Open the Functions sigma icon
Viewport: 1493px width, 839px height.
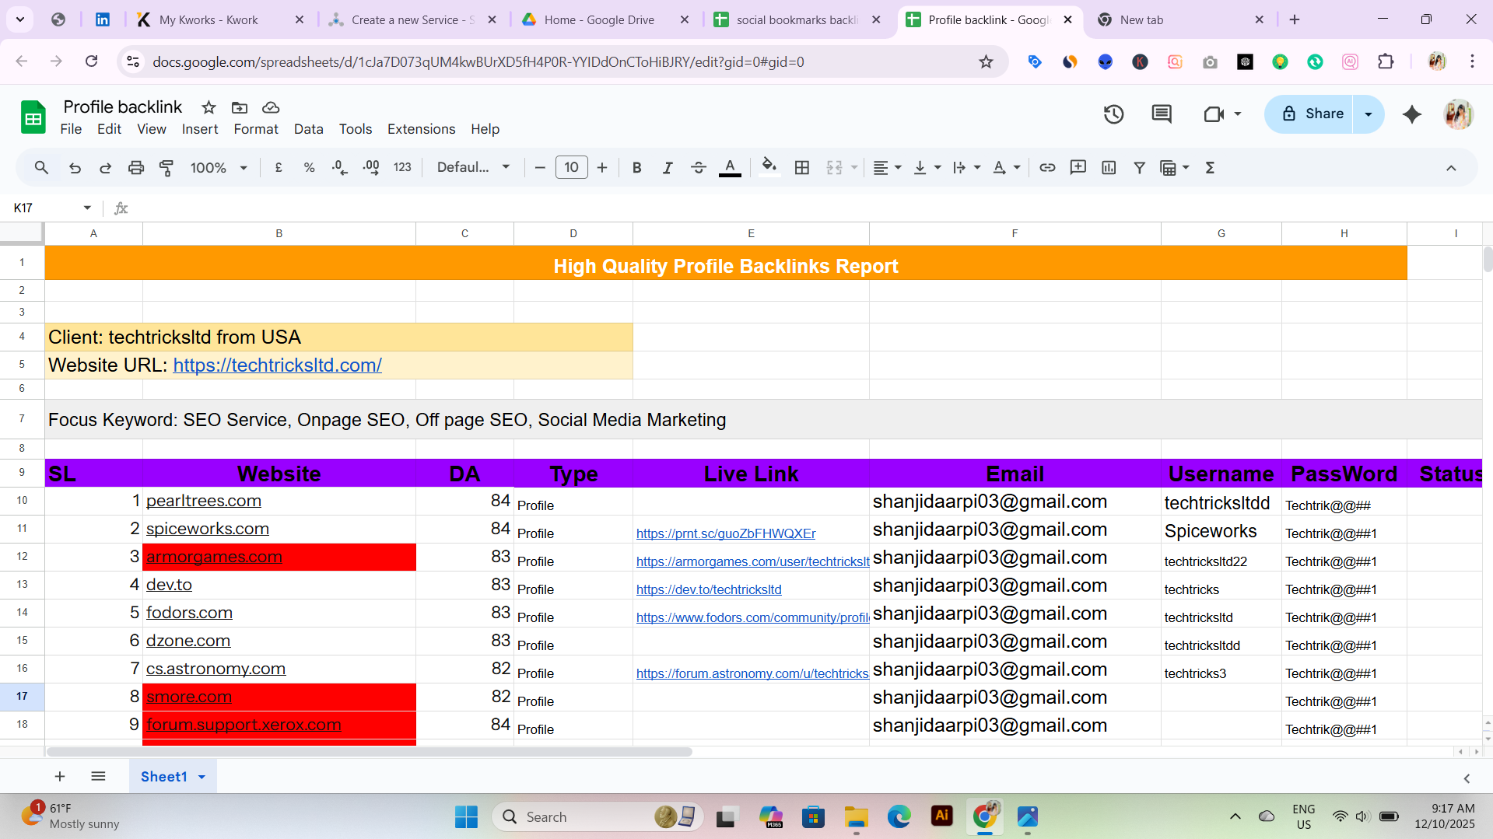pyautogui.click(x=1210, y=167)
